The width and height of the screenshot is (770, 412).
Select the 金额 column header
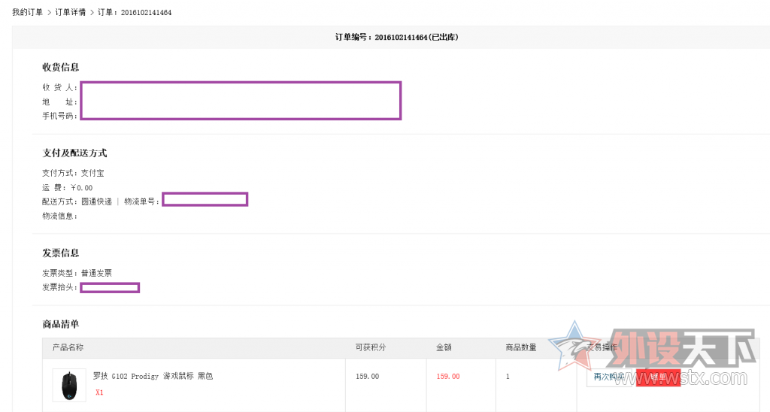coord(444,347)
